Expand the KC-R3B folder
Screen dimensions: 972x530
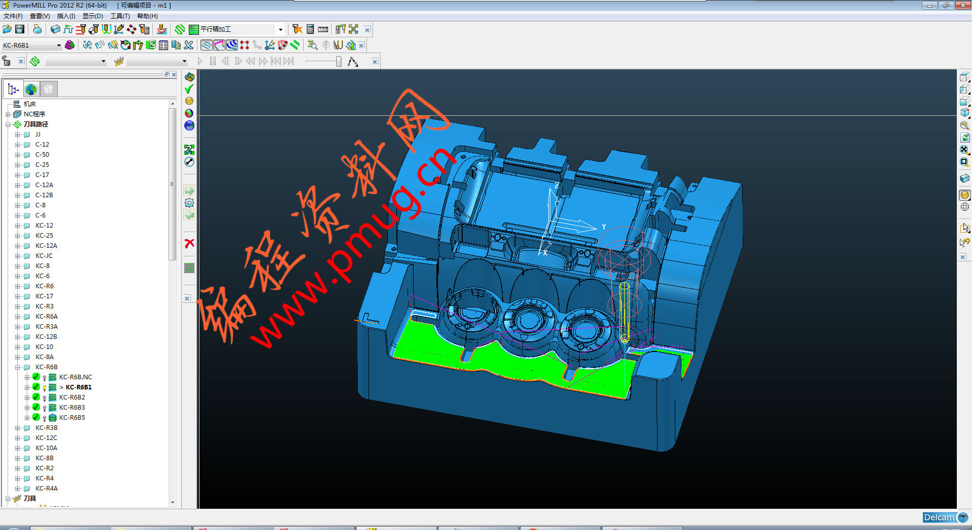tap(17, 428)
